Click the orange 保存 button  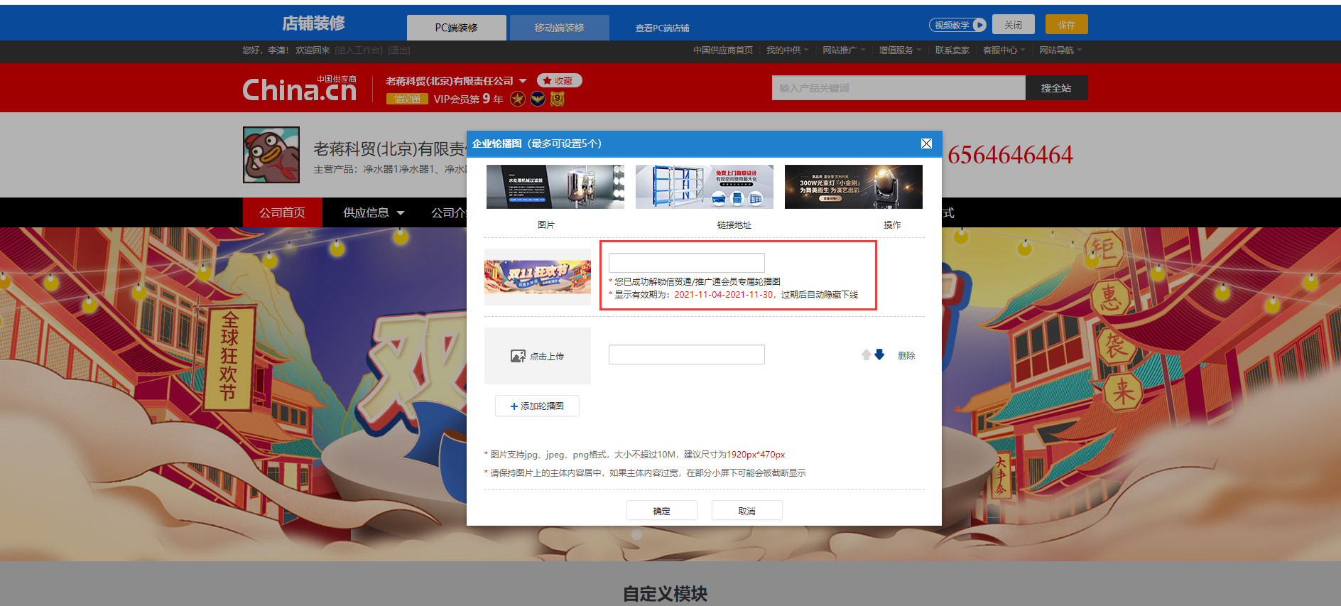point(1066,25)
